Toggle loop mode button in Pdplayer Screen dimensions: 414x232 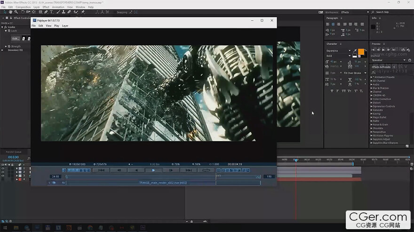(206, 170)
